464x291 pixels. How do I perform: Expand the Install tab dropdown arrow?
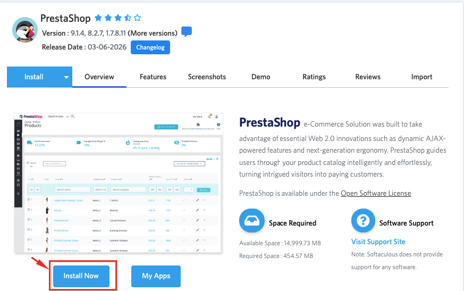[66, 77]
